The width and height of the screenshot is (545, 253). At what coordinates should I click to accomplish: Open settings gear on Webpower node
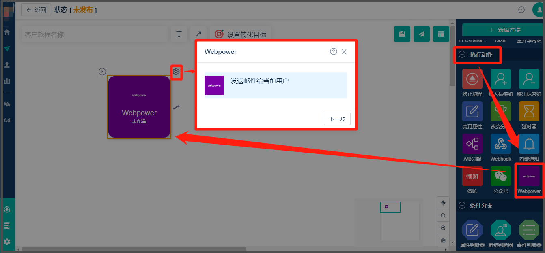176,72
